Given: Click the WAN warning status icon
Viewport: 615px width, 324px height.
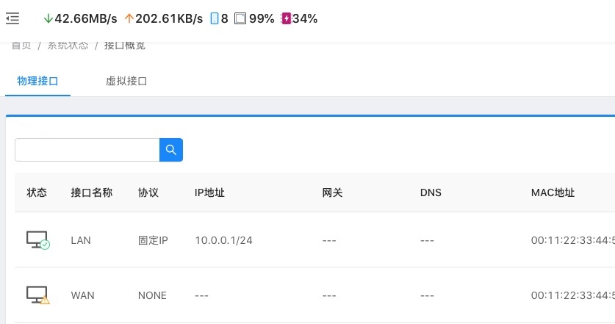Looking at the screenshot, I should point(38,295).
